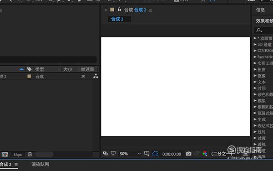Switch to the 信息 panel tab

point(260,10)
